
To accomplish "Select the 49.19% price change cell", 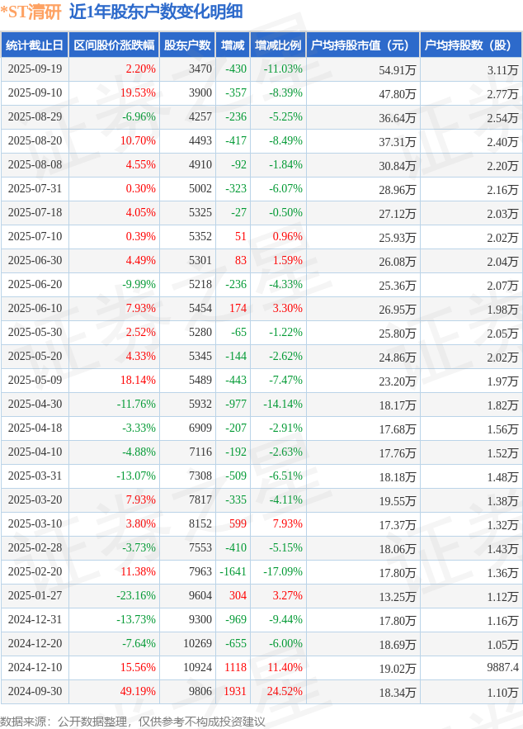I will 138,692.
